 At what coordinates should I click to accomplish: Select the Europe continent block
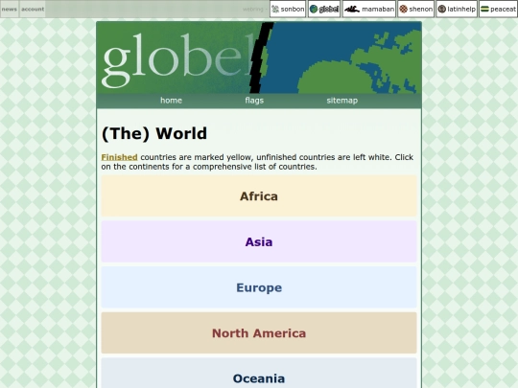tap(259, 287)
